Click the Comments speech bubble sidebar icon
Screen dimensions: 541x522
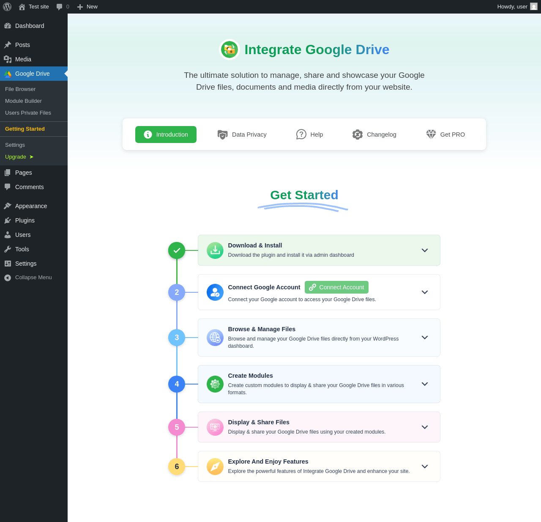click(x=8, y=187)
